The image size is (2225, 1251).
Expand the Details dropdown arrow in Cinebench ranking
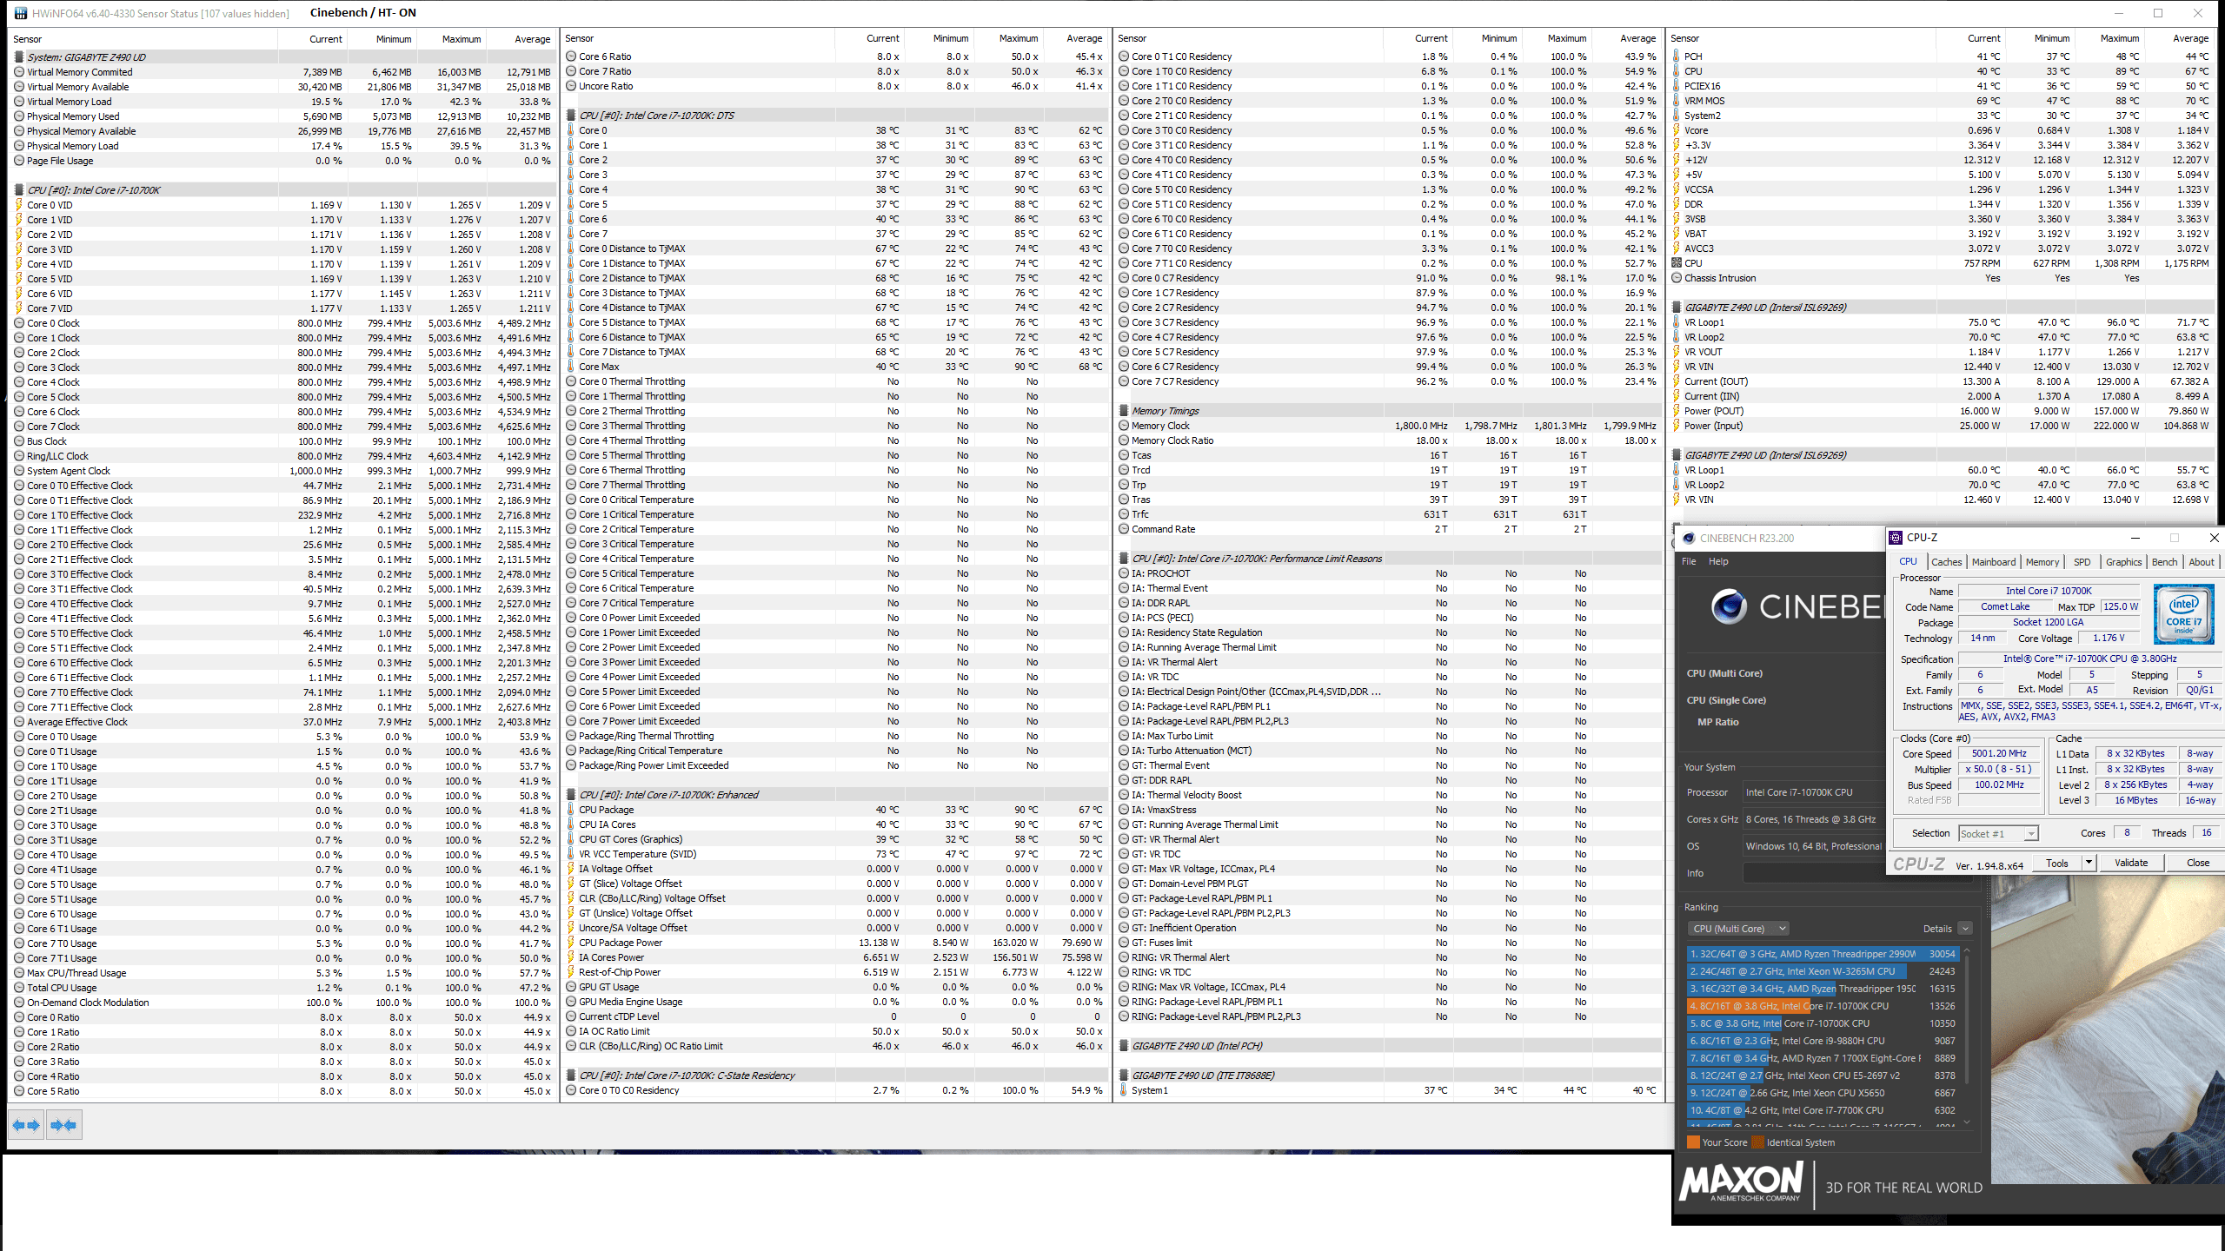click(x=1965, y=929)
